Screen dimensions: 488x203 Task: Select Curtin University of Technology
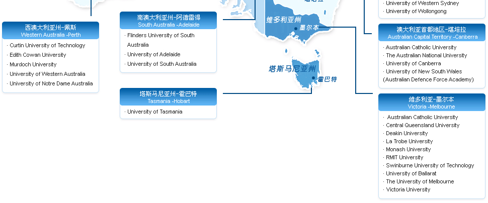click(47, 45)
